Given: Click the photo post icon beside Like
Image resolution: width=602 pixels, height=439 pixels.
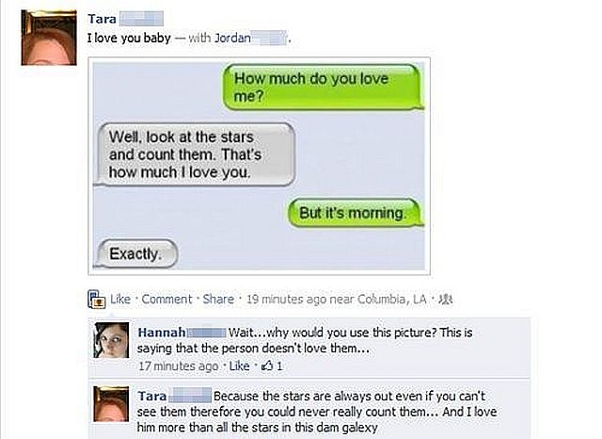Looking at the screenshot, I should click(x=96, y=299).
